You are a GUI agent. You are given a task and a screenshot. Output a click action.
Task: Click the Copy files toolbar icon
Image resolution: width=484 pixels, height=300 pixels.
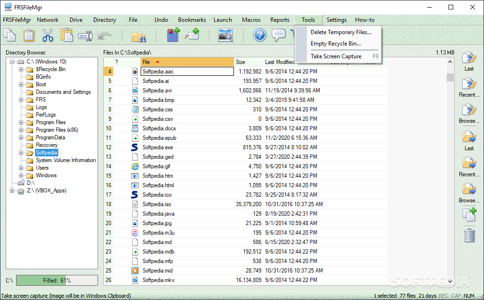pos(9,35)
